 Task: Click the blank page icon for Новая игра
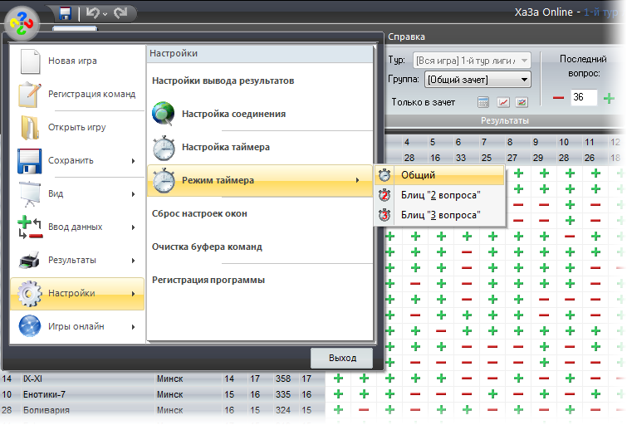(30, 61)
